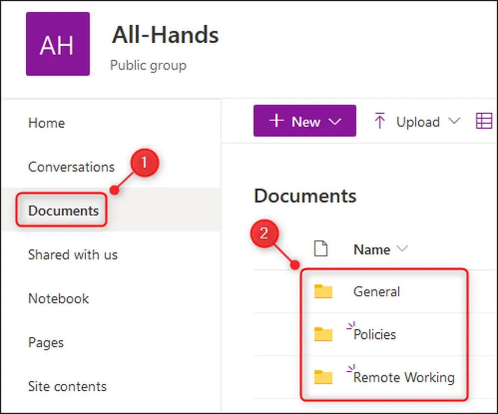Click the Policies folder icon
The width and height of the screenshot is (498, 414).
[323, 334]
